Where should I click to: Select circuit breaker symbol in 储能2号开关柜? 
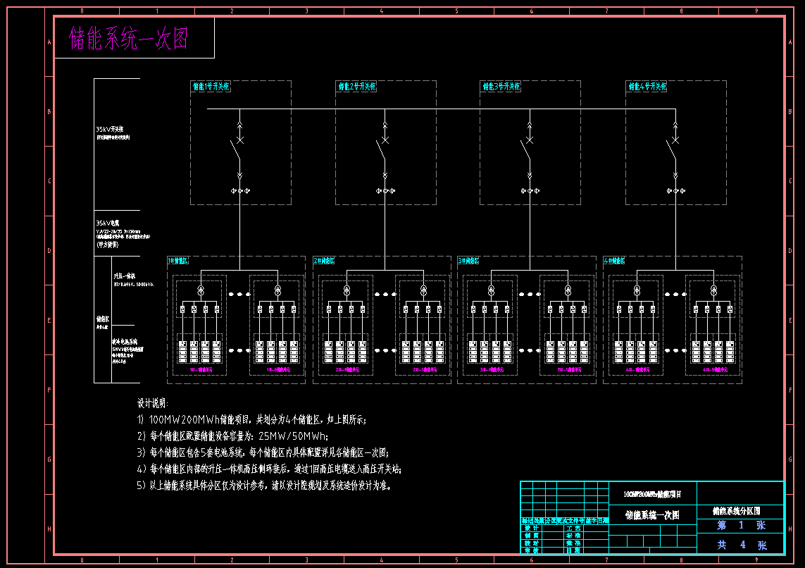[382, 149]
